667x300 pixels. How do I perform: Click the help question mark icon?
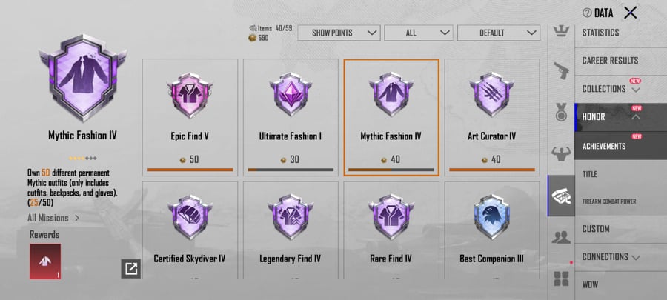(x=587, y=13)
